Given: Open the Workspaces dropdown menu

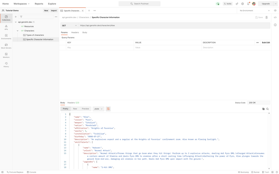Looking at the screenshot, I should [22, 4].
